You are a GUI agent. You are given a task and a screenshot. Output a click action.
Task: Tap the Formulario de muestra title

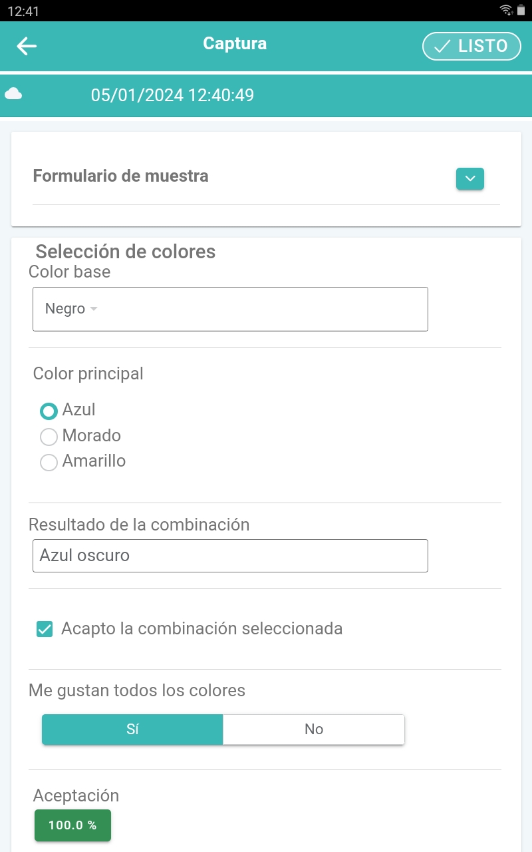[x=120, y=176]
